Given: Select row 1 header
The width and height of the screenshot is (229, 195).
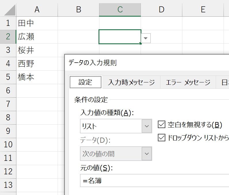Looking at the screenshot, I should click(8, 23).
